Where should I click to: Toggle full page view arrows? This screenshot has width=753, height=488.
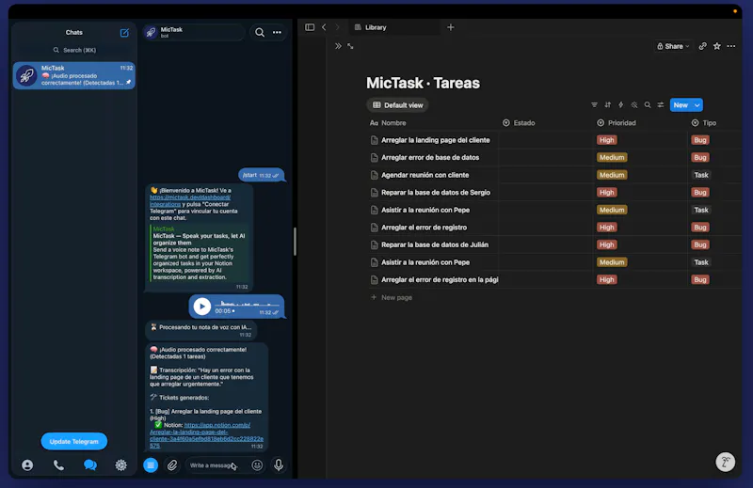pos(350,46)
